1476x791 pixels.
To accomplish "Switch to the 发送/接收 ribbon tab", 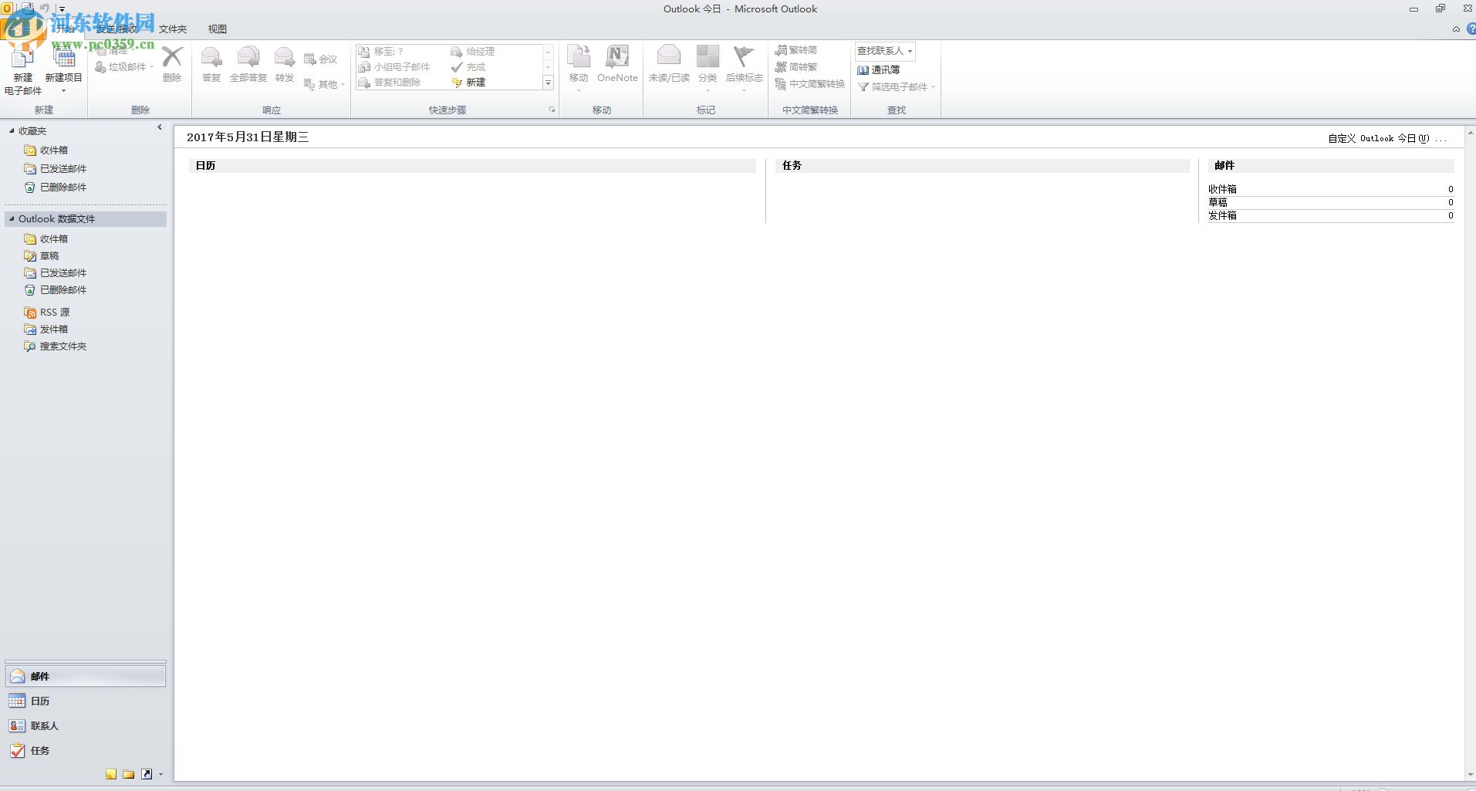I will 117,29.
